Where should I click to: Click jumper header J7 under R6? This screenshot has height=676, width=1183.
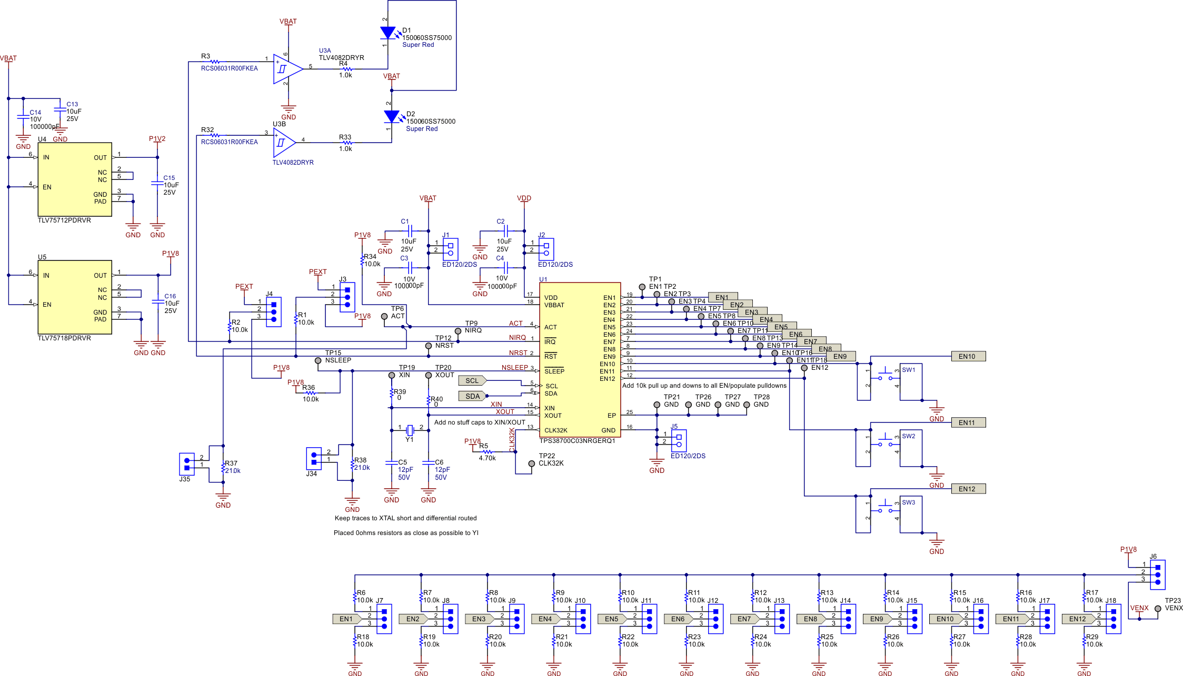click(x=384, y=619)
